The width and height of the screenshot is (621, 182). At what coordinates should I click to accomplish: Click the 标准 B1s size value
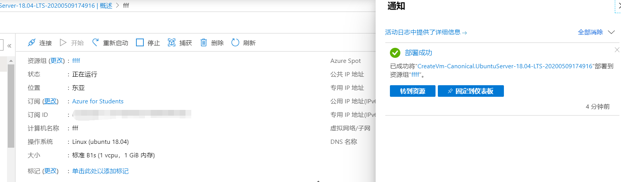click(113, 155)
